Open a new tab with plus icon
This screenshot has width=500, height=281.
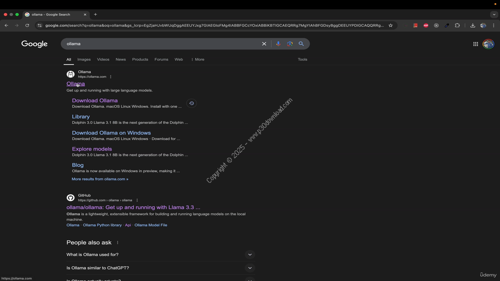point(95,14)
